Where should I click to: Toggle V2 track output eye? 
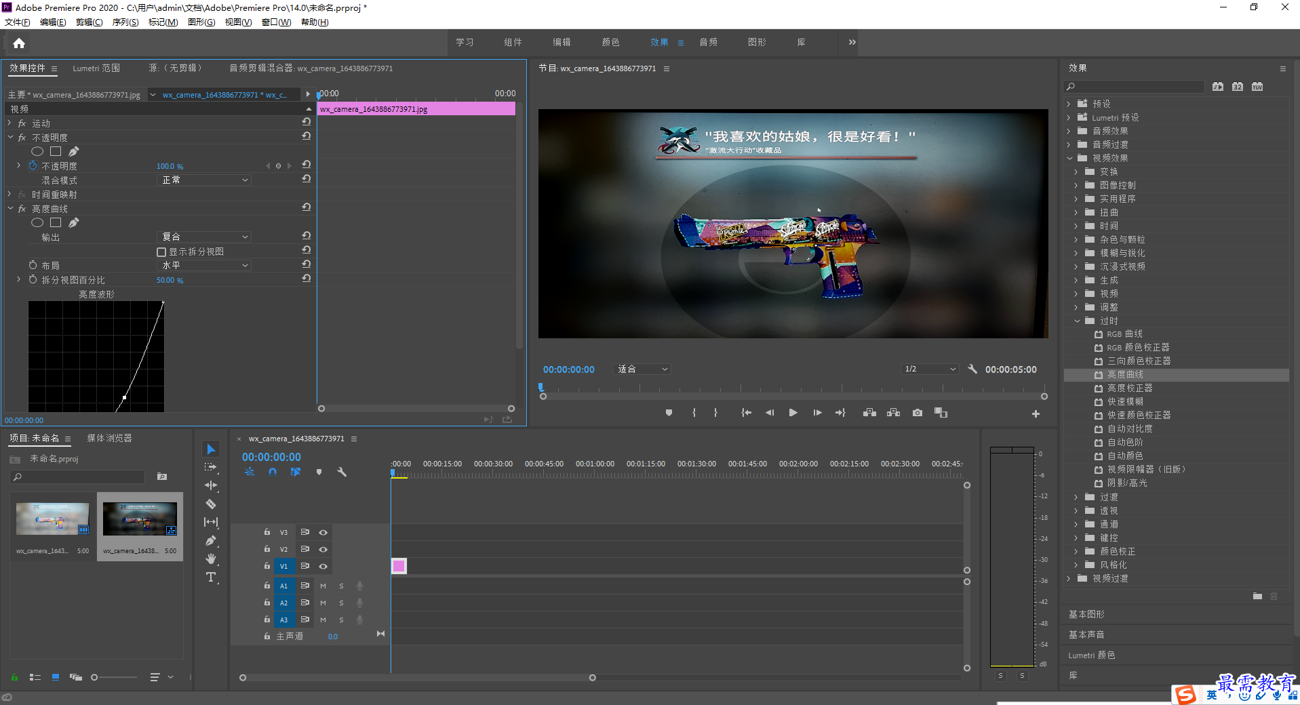tap(323, 549)
